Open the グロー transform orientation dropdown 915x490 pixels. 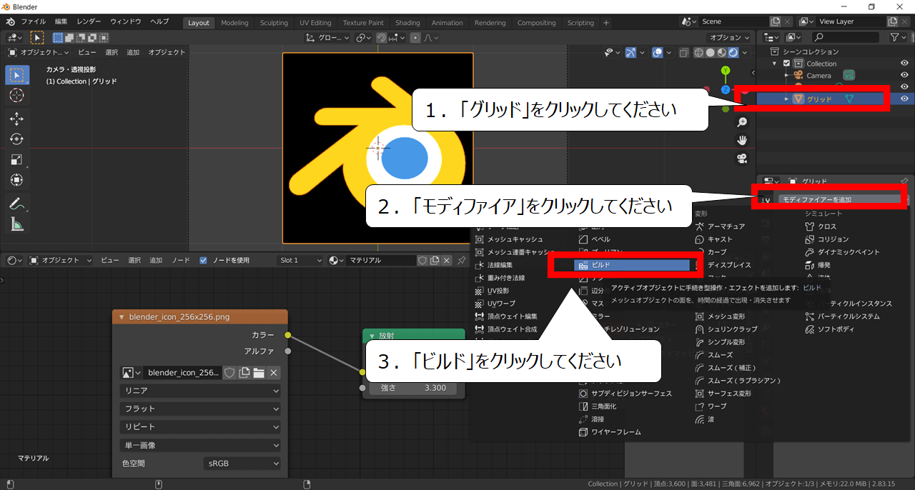[327, 38]
